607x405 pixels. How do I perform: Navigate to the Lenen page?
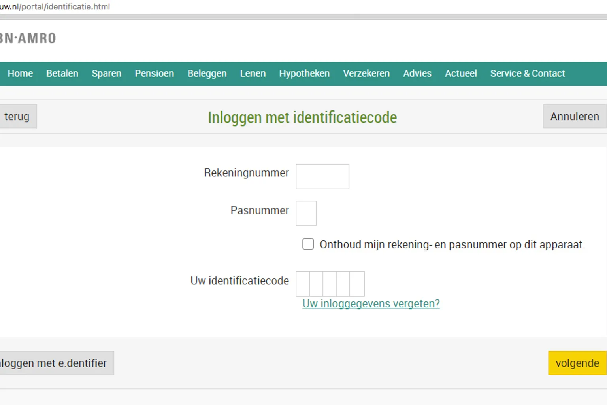point(253,74)
